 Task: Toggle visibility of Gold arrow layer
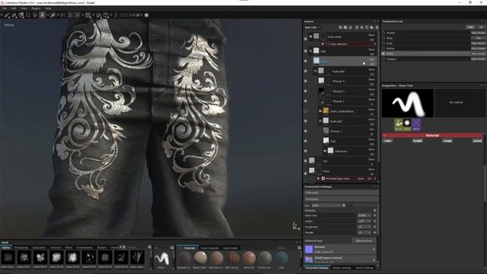tap(306, 151)
